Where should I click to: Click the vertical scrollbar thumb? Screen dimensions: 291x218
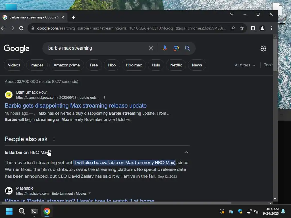coord(275,55)
